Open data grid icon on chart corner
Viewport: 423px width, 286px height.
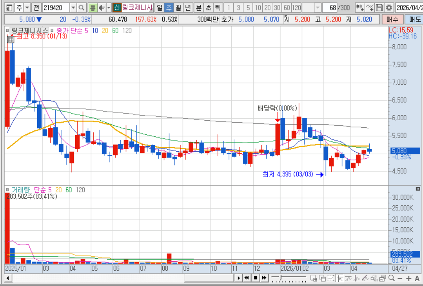10,40
